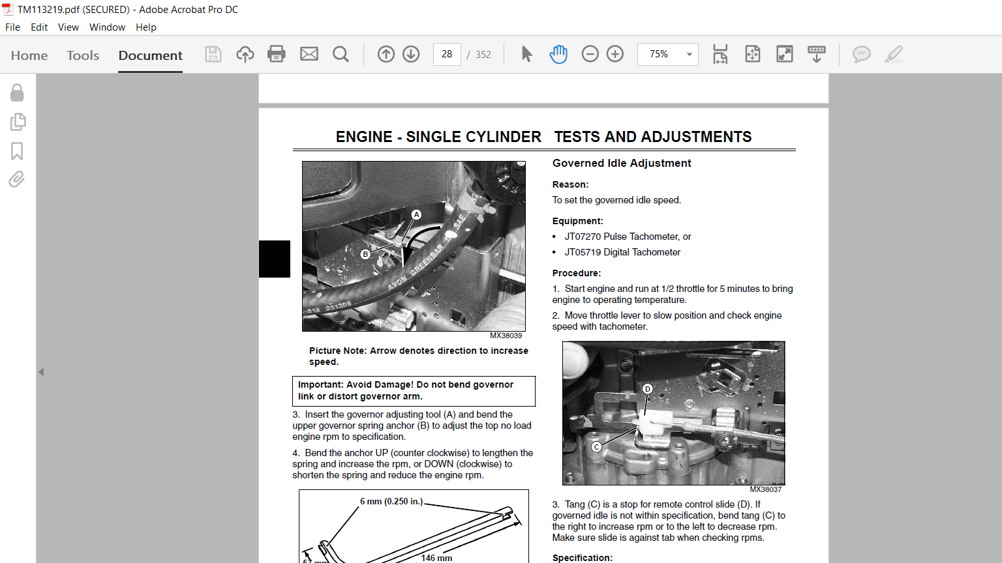Open the Find text search
Image resolution: width=1002 pixels, height=563 pixels.
point(341,54)
